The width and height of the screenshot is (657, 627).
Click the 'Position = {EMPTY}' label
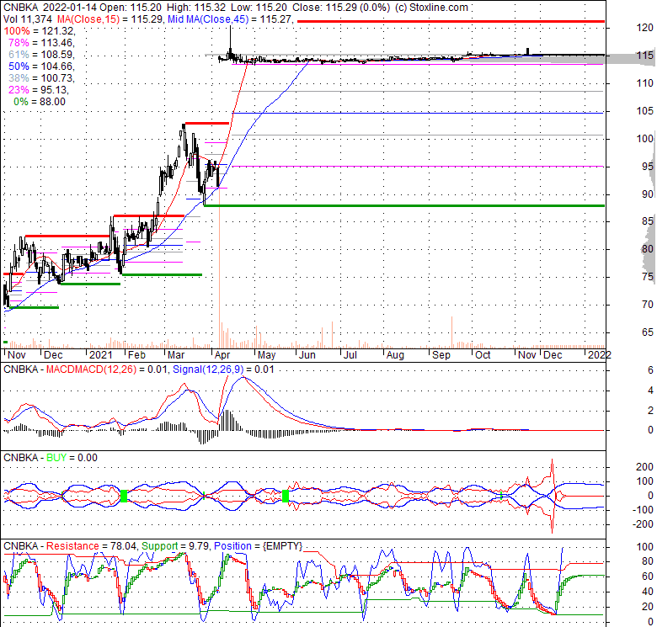click(258, 546)
